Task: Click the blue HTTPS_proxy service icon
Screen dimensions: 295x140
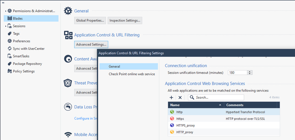Action: point(172,125)
